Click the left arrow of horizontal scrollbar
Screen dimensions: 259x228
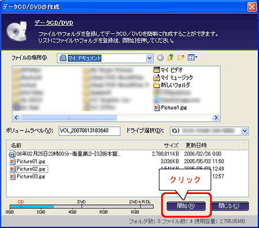16,117
